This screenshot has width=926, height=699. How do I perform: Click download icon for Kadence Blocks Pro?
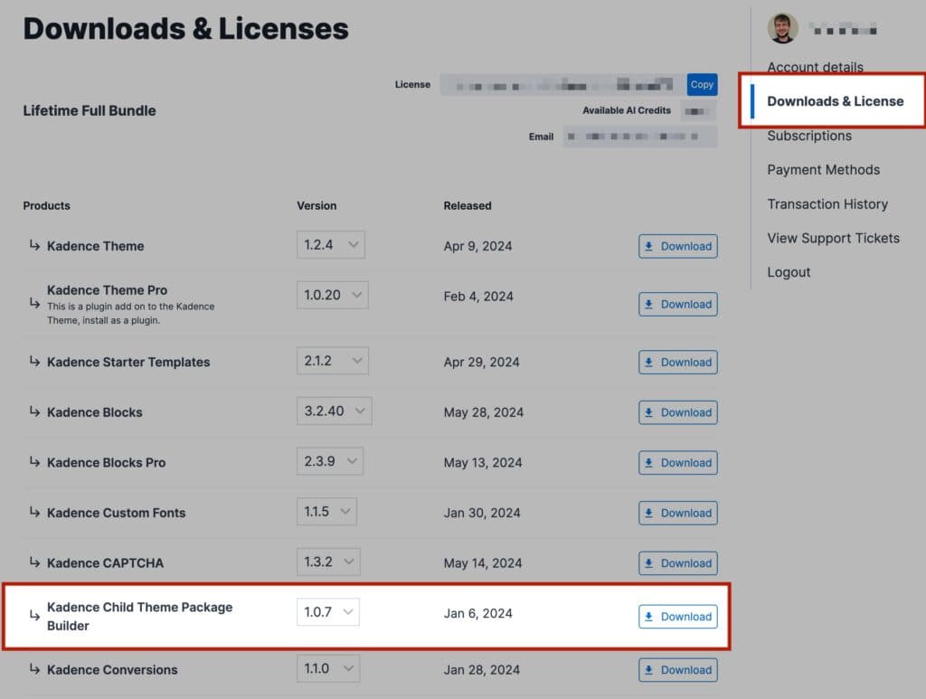[x=649, y=463]
